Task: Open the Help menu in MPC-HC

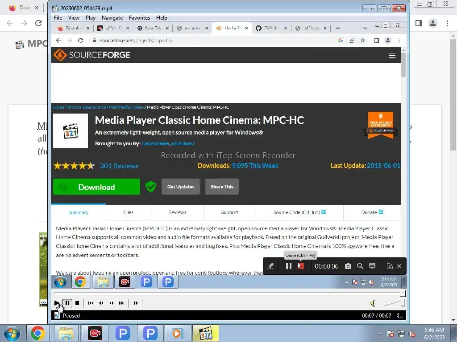Action: tap(162, 18)
